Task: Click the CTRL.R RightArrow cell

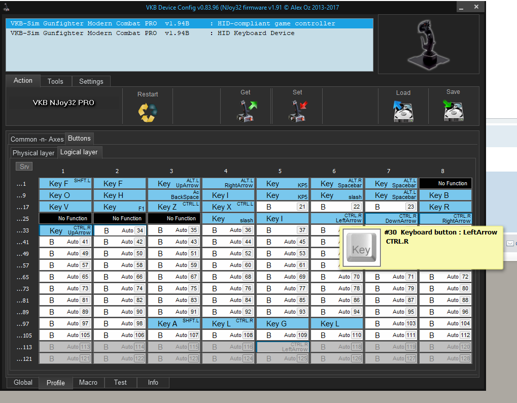Action: pos(445,218)
